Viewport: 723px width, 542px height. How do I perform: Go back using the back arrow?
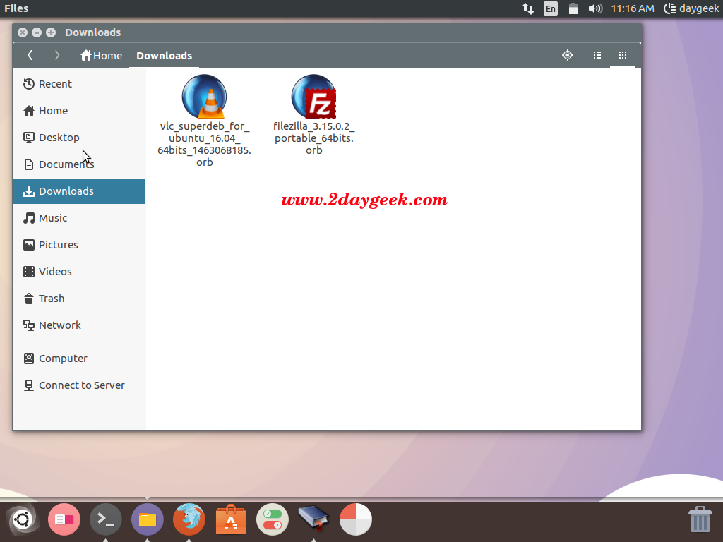(x=30, y=55)
